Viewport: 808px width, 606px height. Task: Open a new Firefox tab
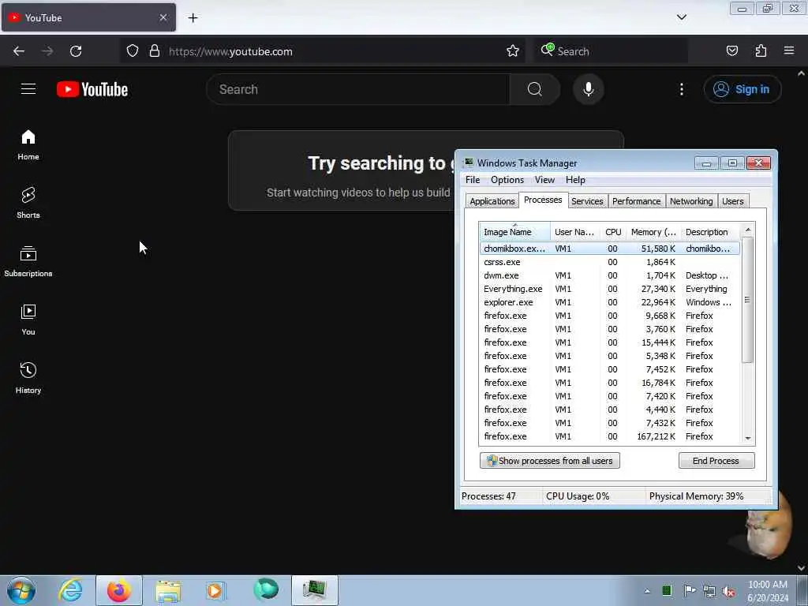tap(193, 18)
